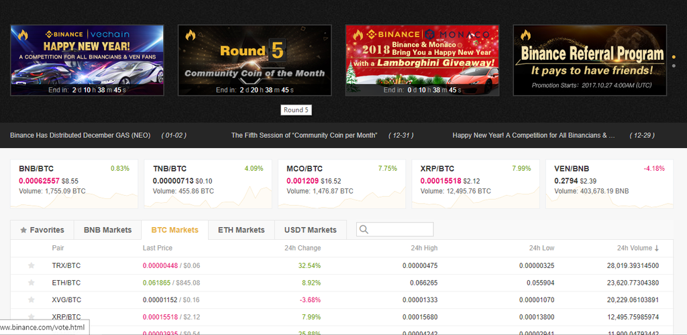Click flame icon on Referral Program banner
687x335 pixels.
coord(526,35)
